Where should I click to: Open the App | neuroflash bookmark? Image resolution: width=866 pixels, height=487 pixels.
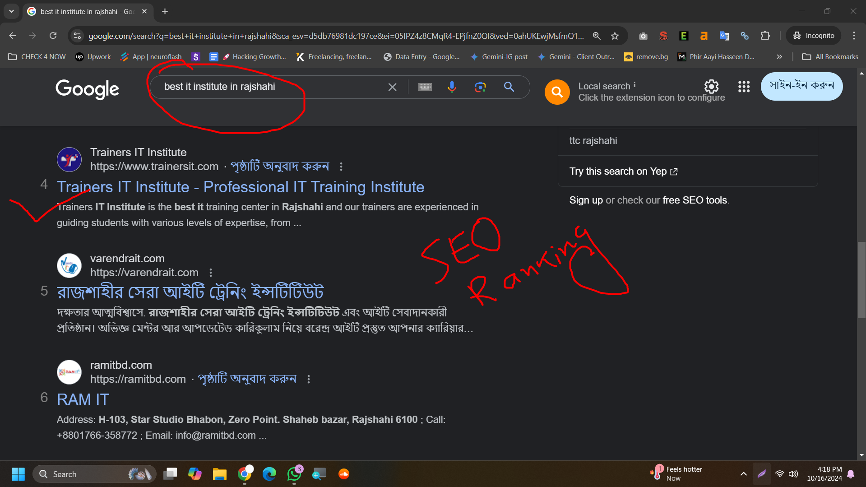pos(151,57)
